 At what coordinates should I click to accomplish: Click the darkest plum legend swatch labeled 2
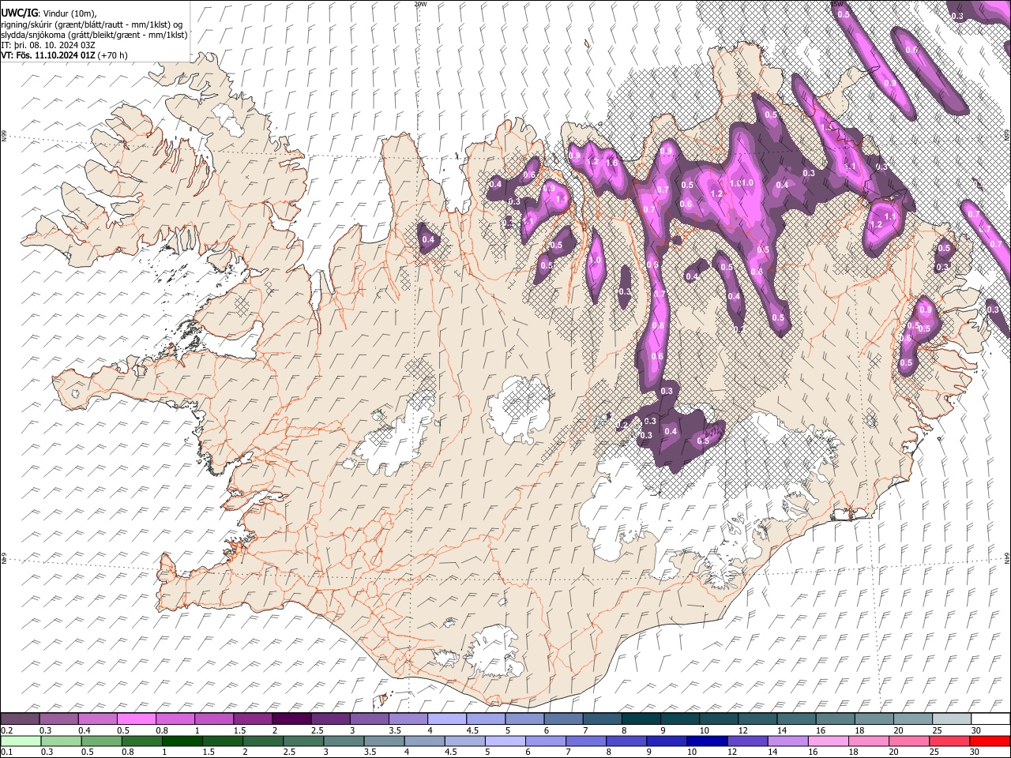click(291, 719)
